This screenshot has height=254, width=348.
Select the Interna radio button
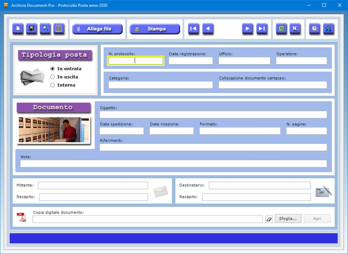(52, 85)
